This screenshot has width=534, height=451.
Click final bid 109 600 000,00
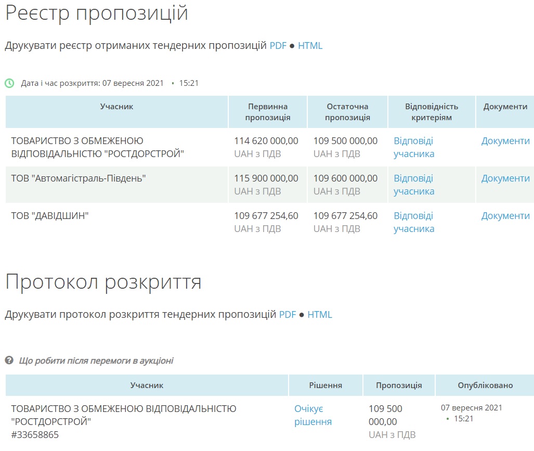tap(345, 178)
